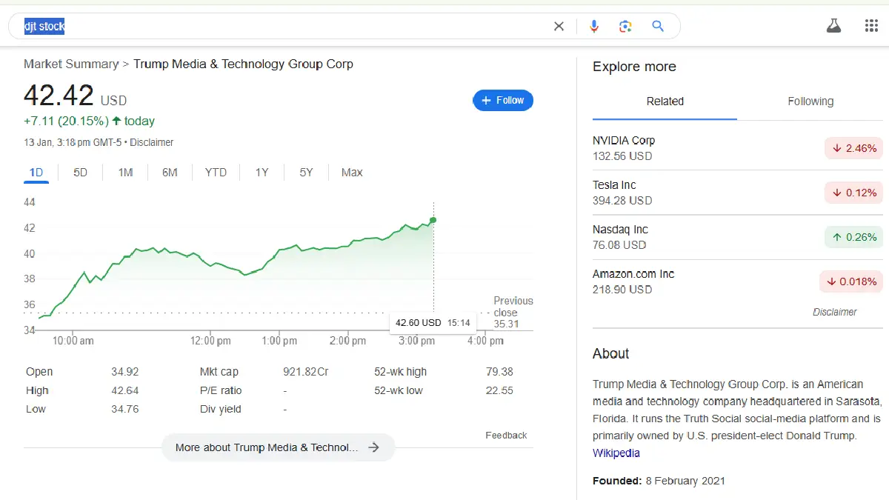
Task: Select the Related tab
Action: click(x=665, y=101)
